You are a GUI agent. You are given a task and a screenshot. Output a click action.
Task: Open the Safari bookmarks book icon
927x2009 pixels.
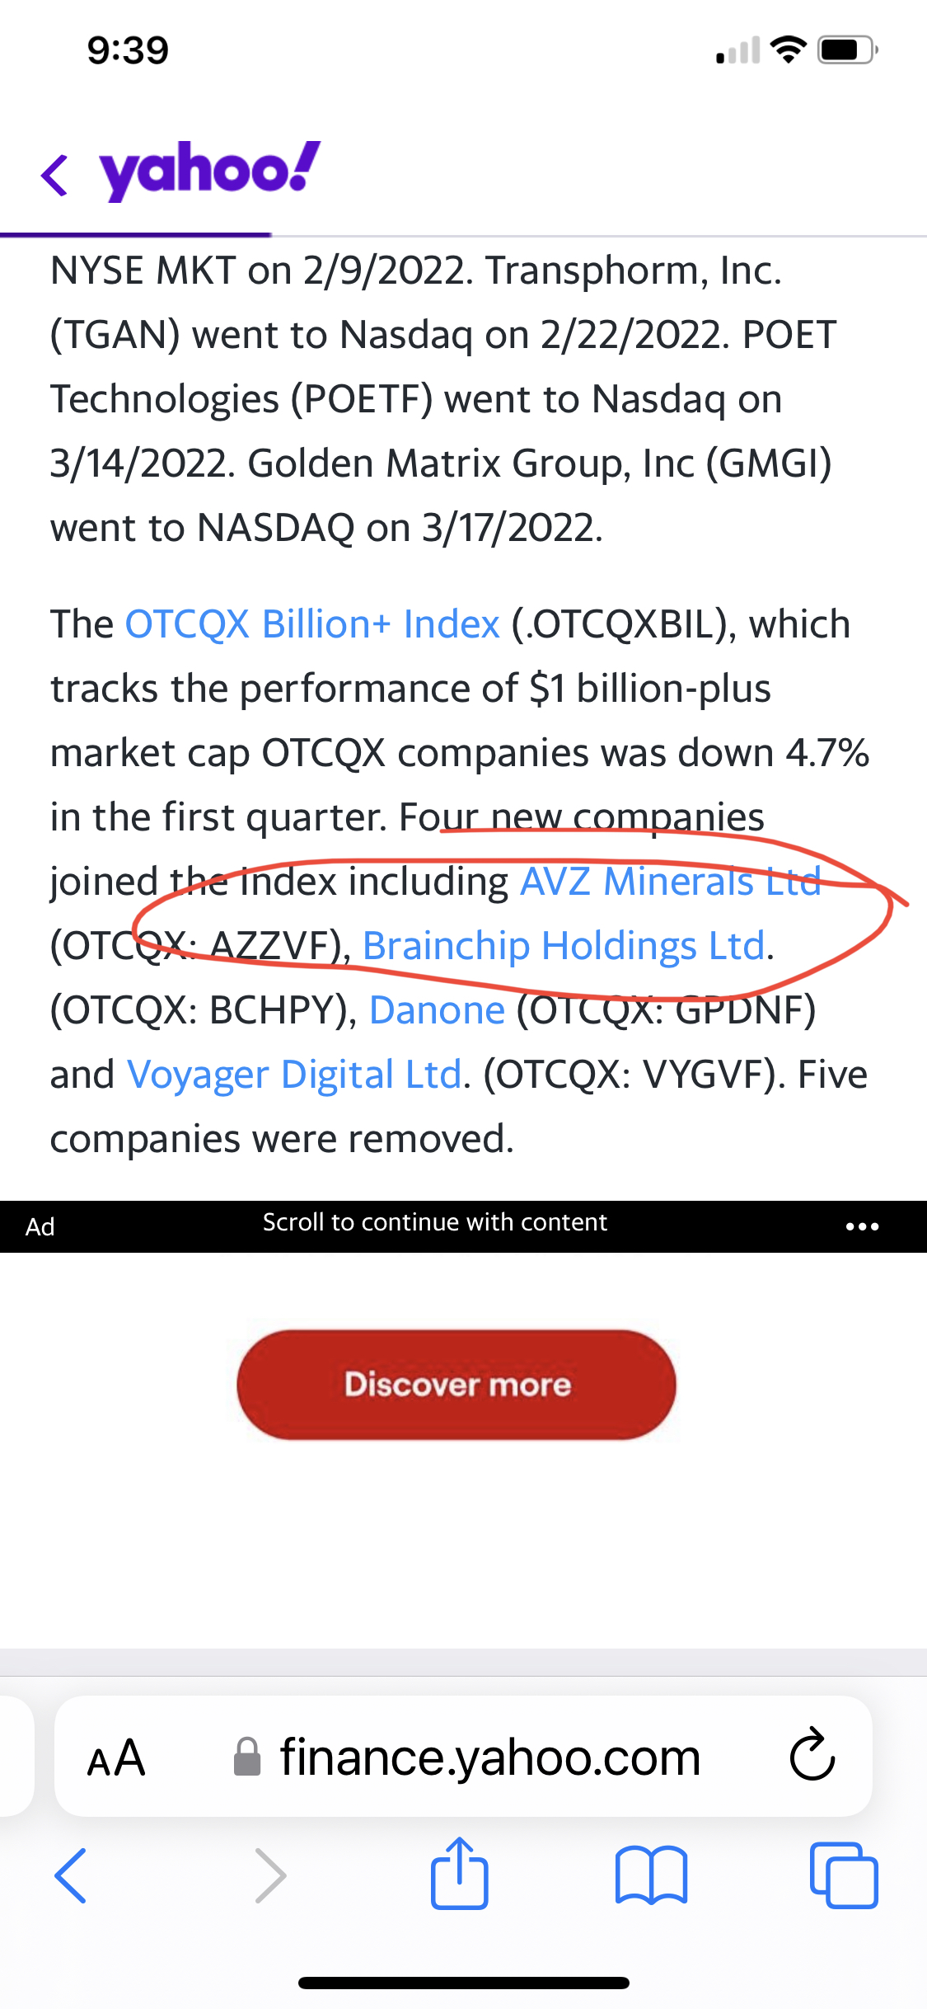(652, 1875)
